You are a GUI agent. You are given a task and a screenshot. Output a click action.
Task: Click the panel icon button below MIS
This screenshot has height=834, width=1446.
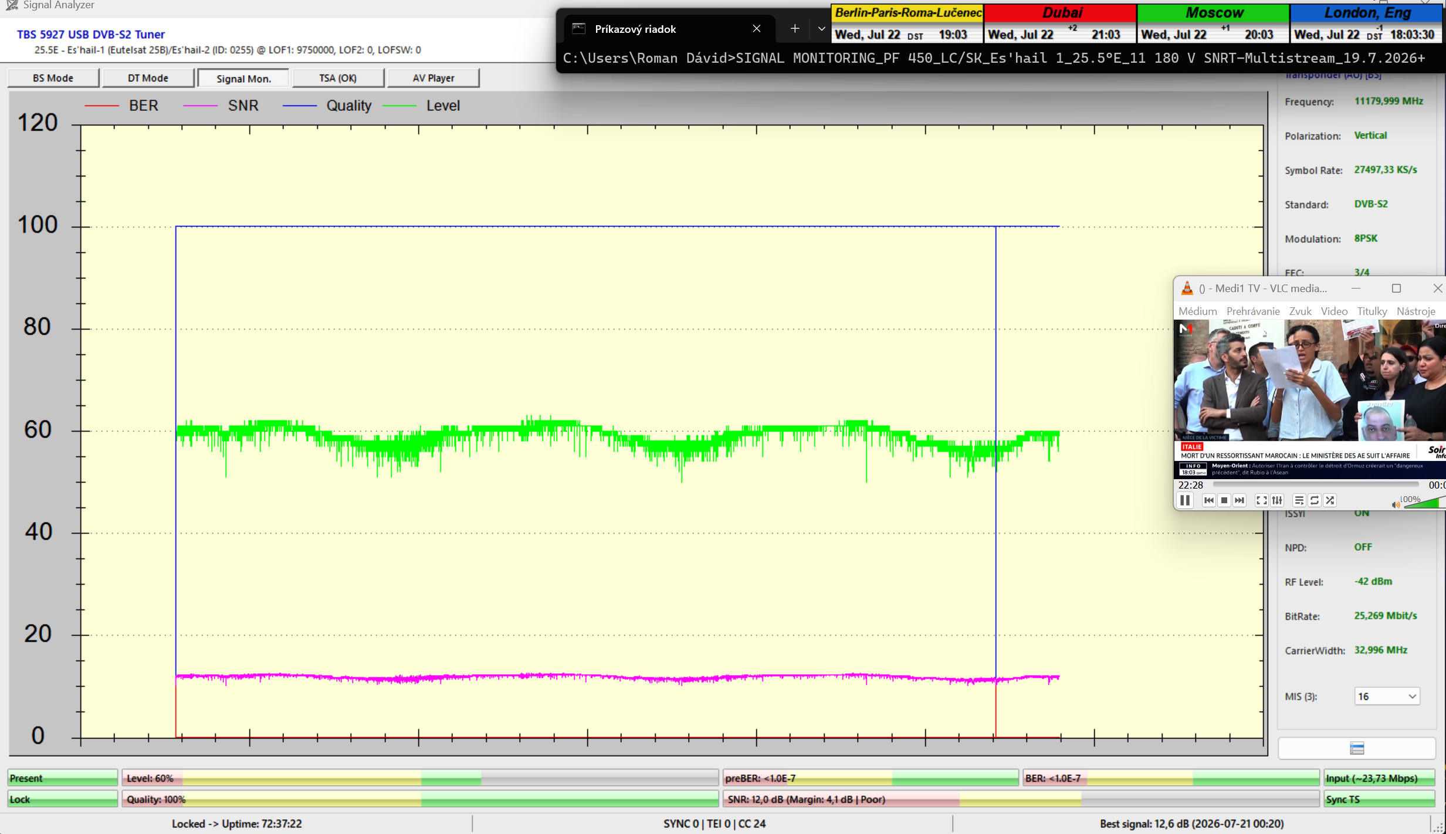pyautogui.click(x=1356, y=748)
